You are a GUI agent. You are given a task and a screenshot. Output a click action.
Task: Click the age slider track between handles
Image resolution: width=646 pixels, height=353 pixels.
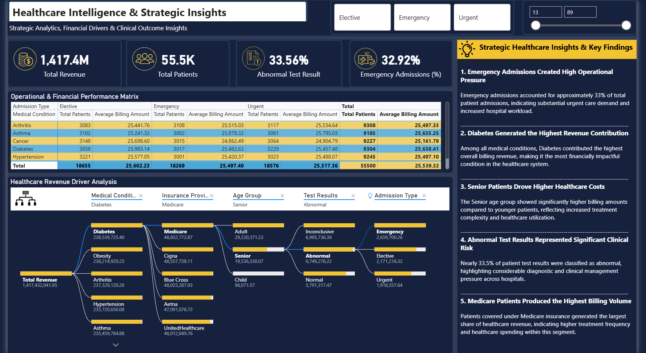point(581,25)
